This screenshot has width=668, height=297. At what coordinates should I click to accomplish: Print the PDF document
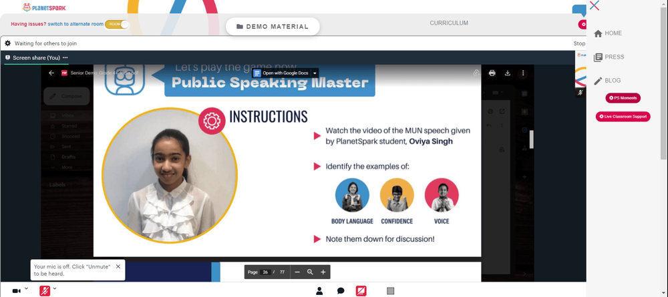[x=492, y=73]
